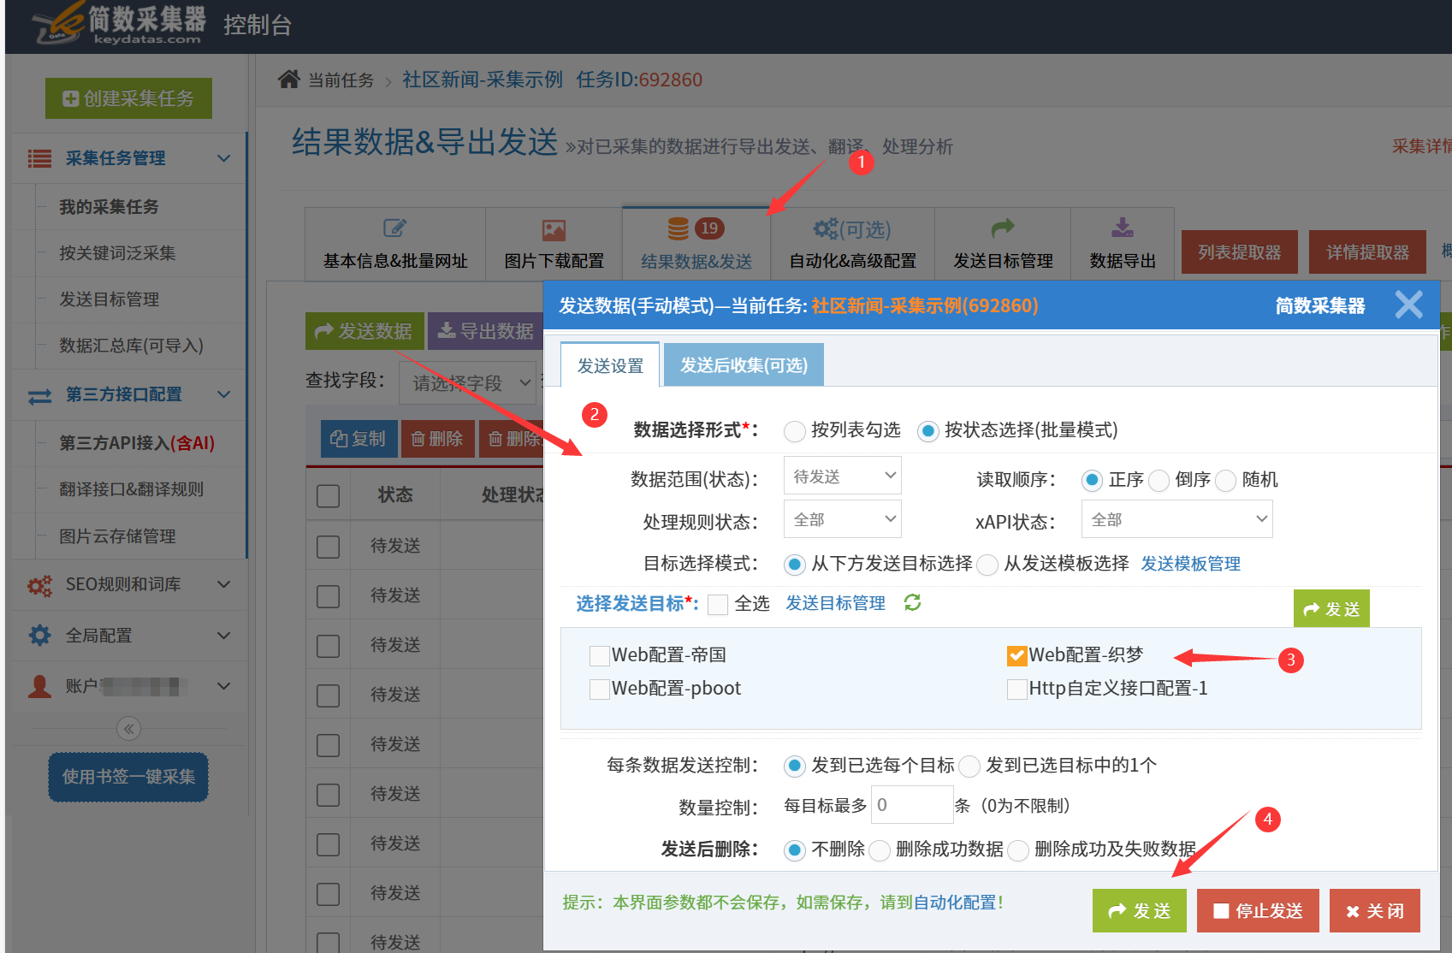Expand the SEO规则和词库 menu chevron

coord(224,584)
